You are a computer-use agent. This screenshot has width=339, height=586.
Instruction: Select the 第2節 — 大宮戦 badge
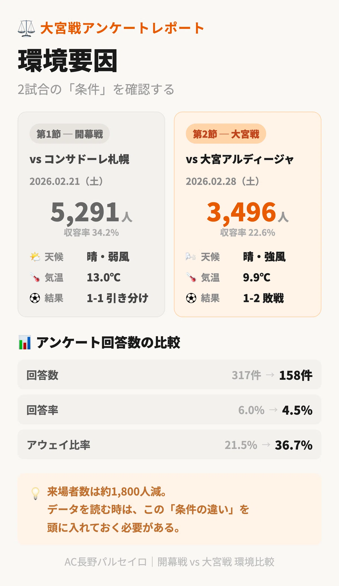pos(226,134)
